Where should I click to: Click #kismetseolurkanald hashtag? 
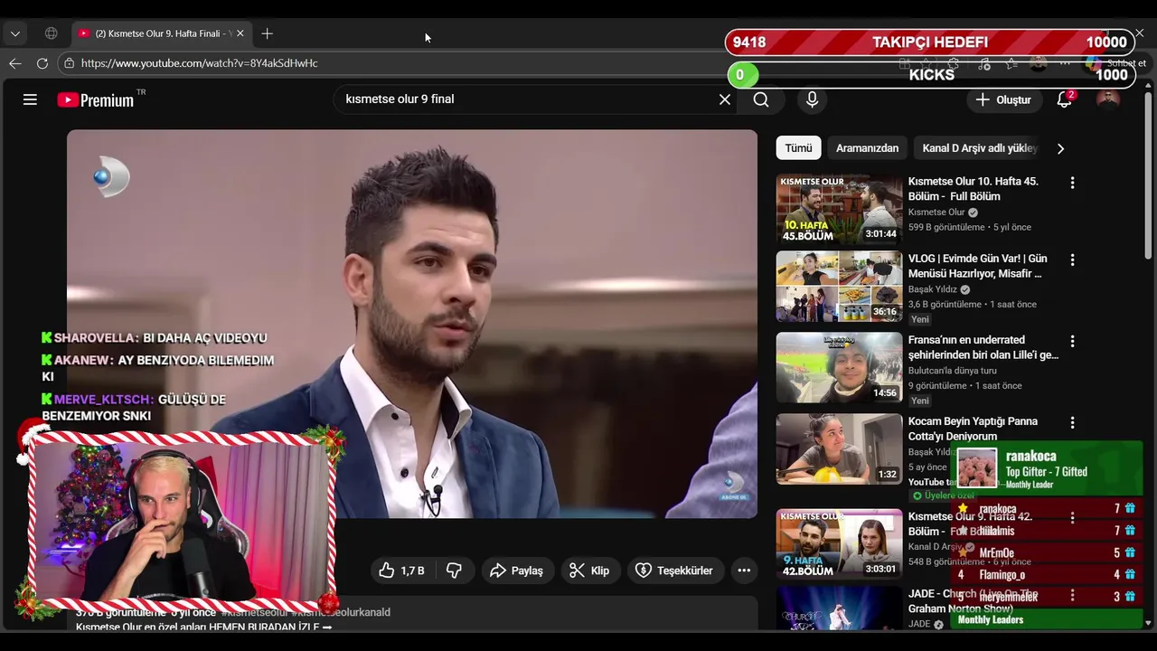339,612
